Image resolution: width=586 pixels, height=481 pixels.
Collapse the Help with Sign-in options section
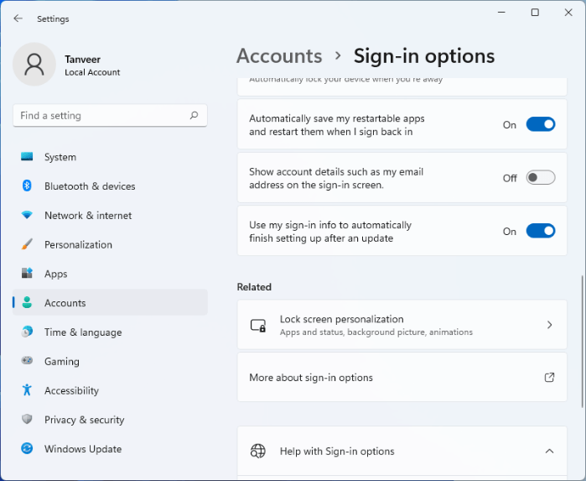[549, 452]
